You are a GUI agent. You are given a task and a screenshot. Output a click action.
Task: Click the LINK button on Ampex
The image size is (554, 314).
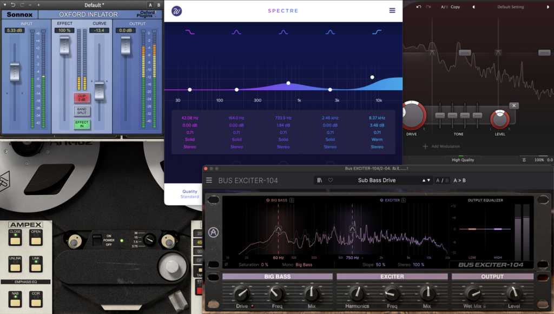[36, 267]
